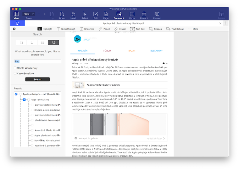
Task: Click the settings gear under Home
Action: coord(14,29)
